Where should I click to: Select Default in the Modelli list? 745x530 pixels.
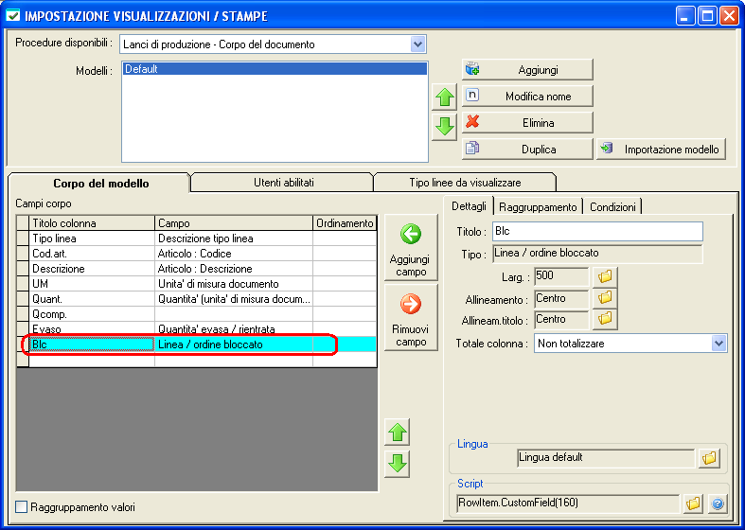[x=275, y=69]
